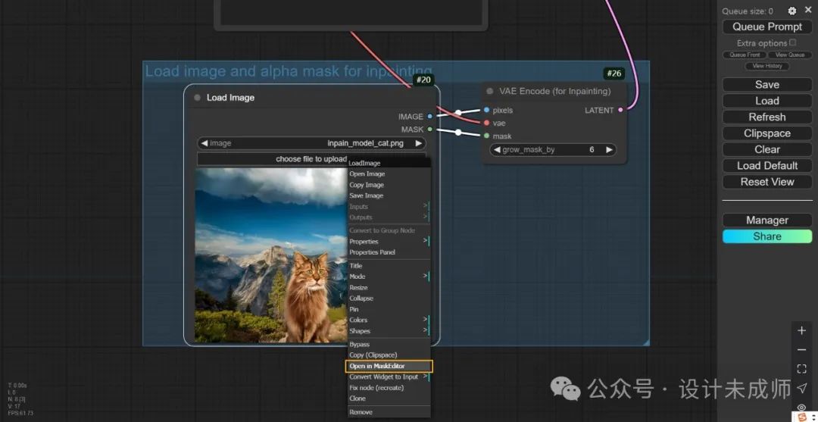
Task: Click the Load button
Action: [766, 101]
